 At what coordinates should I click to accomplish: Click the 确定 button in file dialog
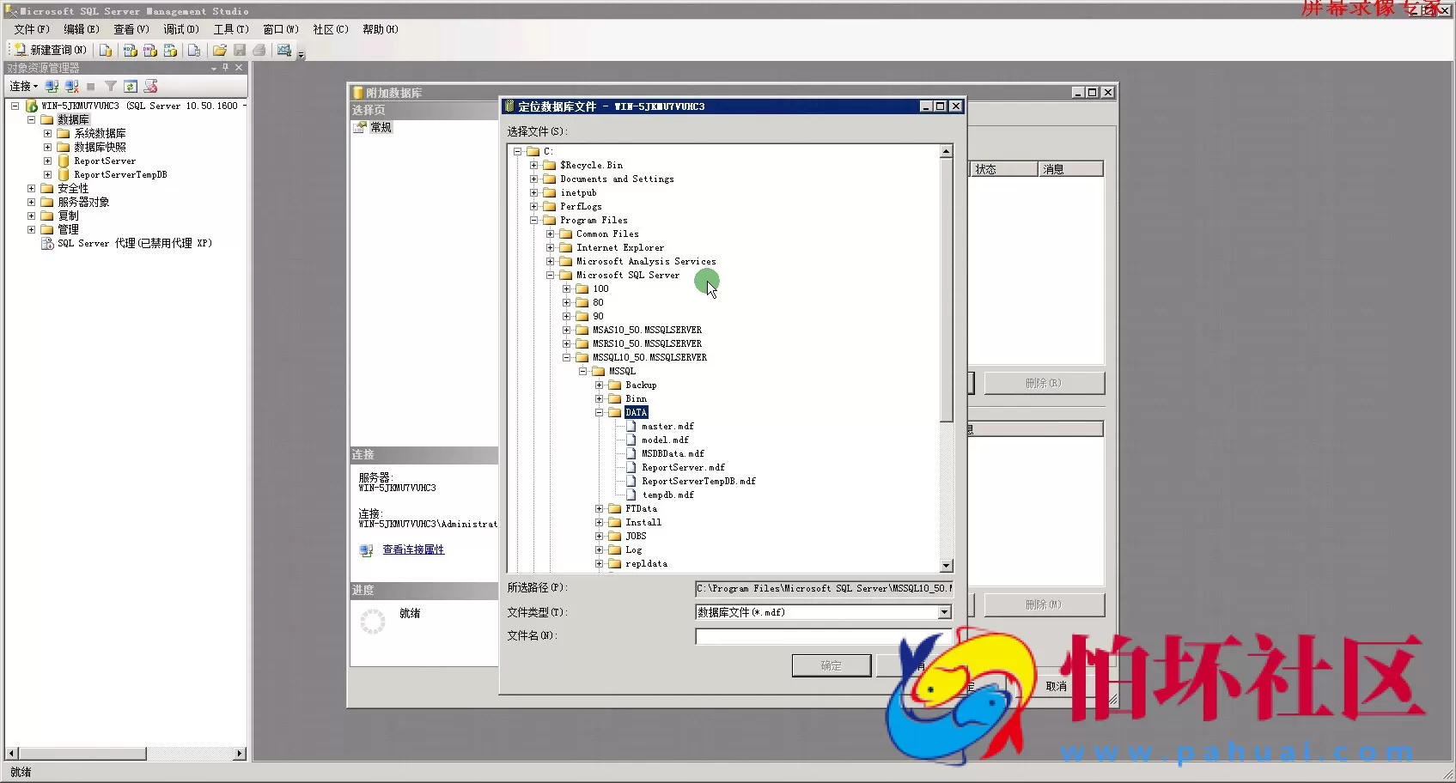click(x=831, y=665)
